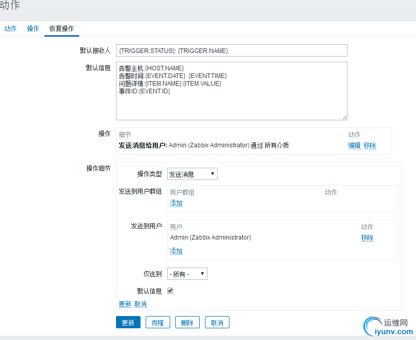Click the 发送消息给用户 operation detail text
Screen dimensions: 416x340
point(204,145)
